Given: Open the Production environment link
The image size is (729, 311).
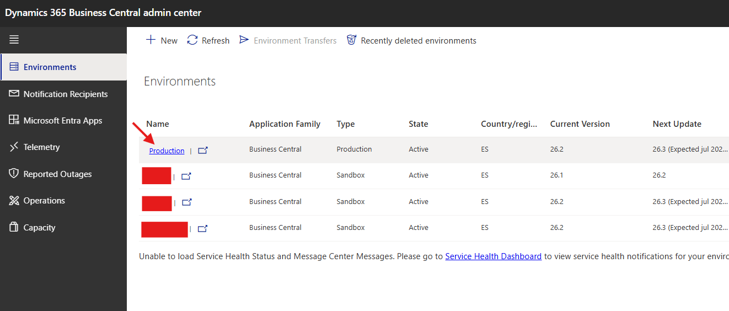Looking at the screenshot, I should pyautogui.click(x=167, y=151).
